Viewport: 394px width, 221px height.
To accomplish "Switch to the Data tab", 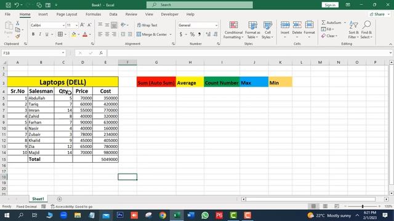I will point(113,14).
